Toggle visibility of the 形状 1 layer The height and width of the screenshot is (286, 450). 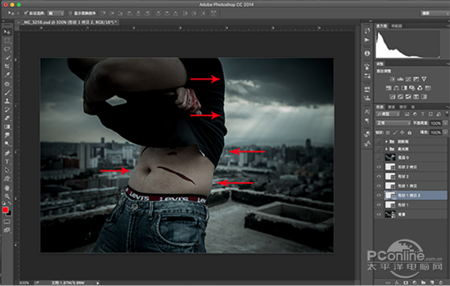pos(379,204)
